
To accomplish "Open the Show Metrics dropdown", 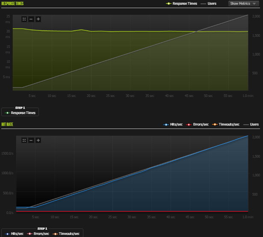I will coord(243,3).
